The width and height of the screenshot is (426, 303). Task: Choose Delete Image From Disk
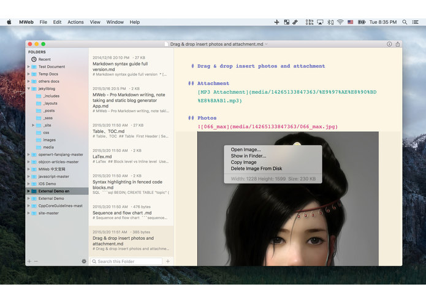click(x=273, y=169)
